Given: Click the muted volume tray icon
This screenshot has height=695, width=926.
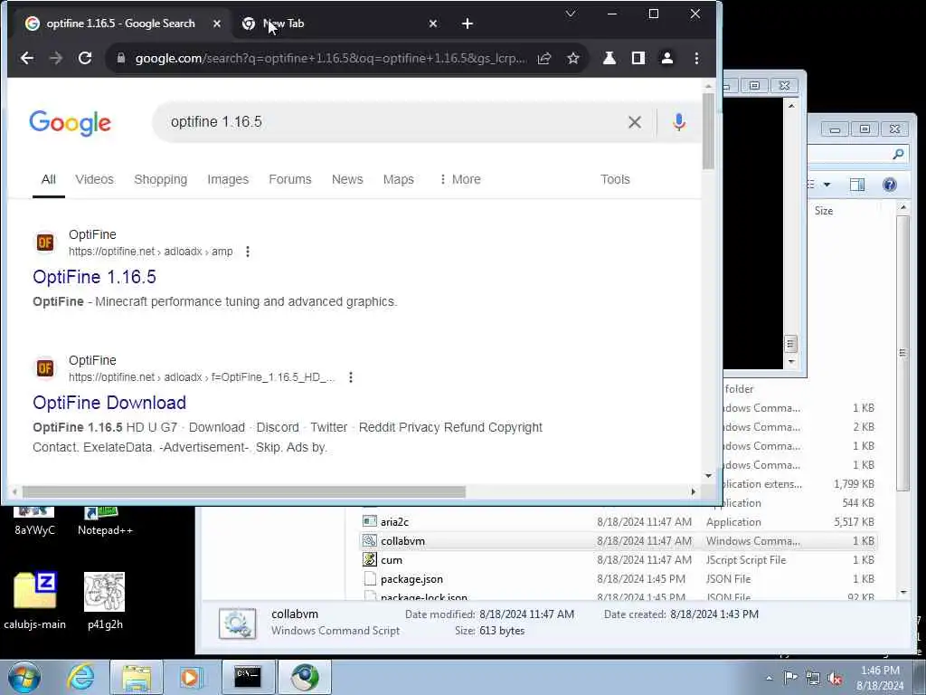Looking at the screenshot, I should click(835, 678).
